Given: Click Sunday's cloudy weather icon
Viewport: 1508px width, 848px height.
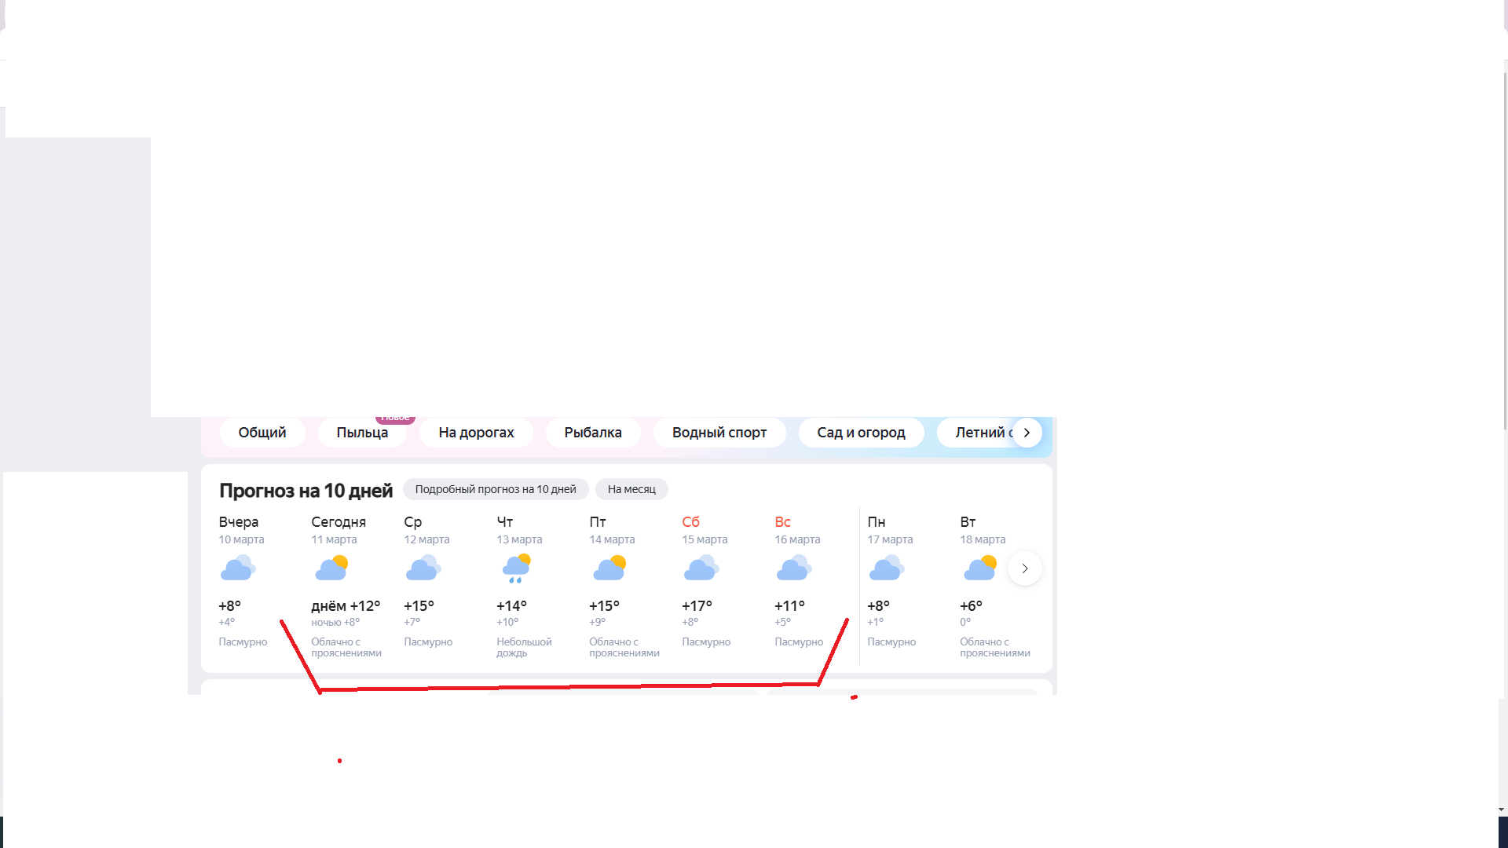Looking at the screenshot, I should coord(794,568).
